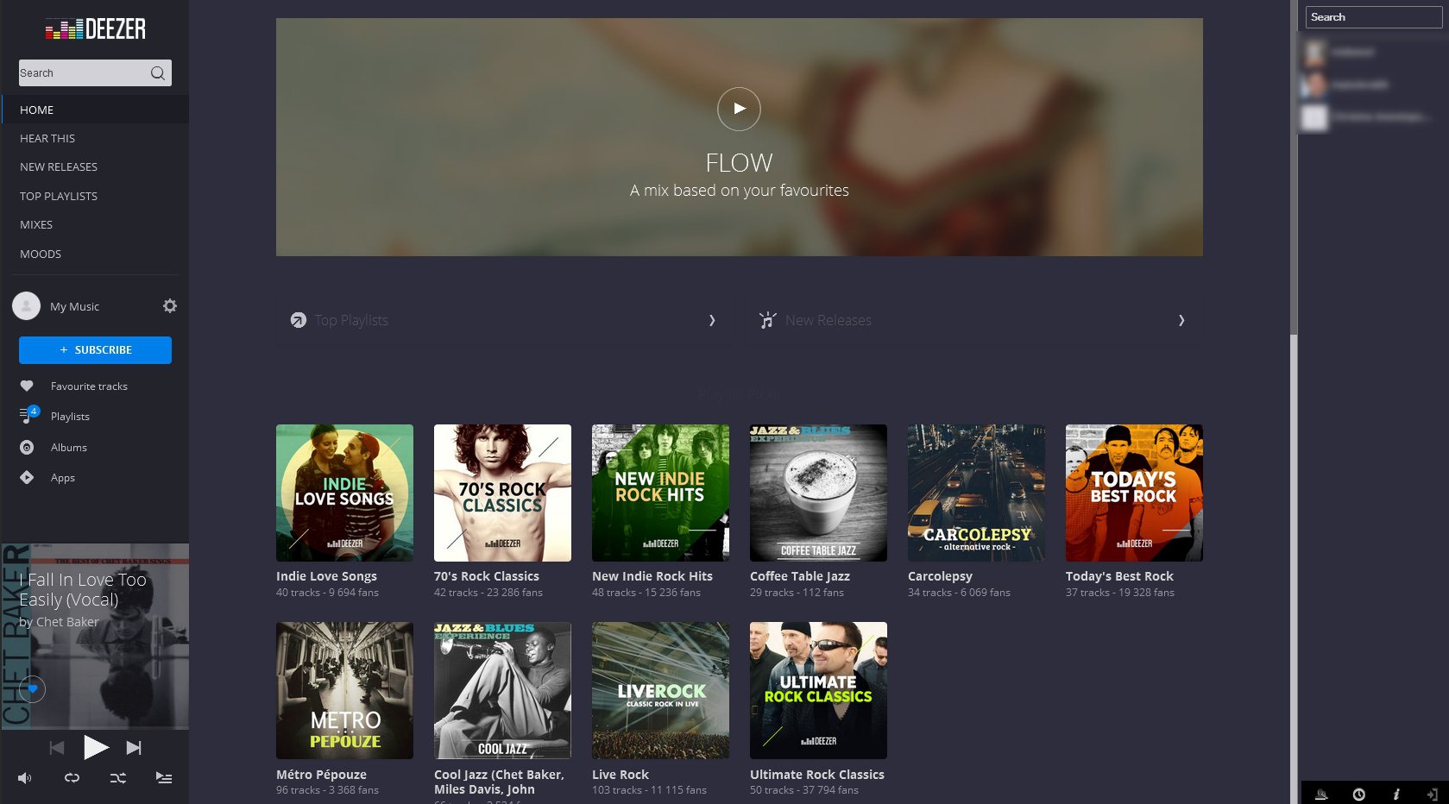
Task: Open Live Rock playlist cover
Action: [660, 691]
